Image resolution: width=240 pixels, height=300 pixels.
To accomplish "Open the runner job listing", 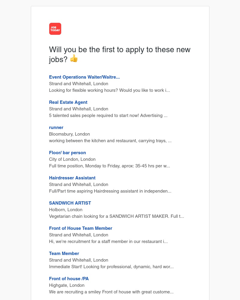I will [x=56, y=127].
